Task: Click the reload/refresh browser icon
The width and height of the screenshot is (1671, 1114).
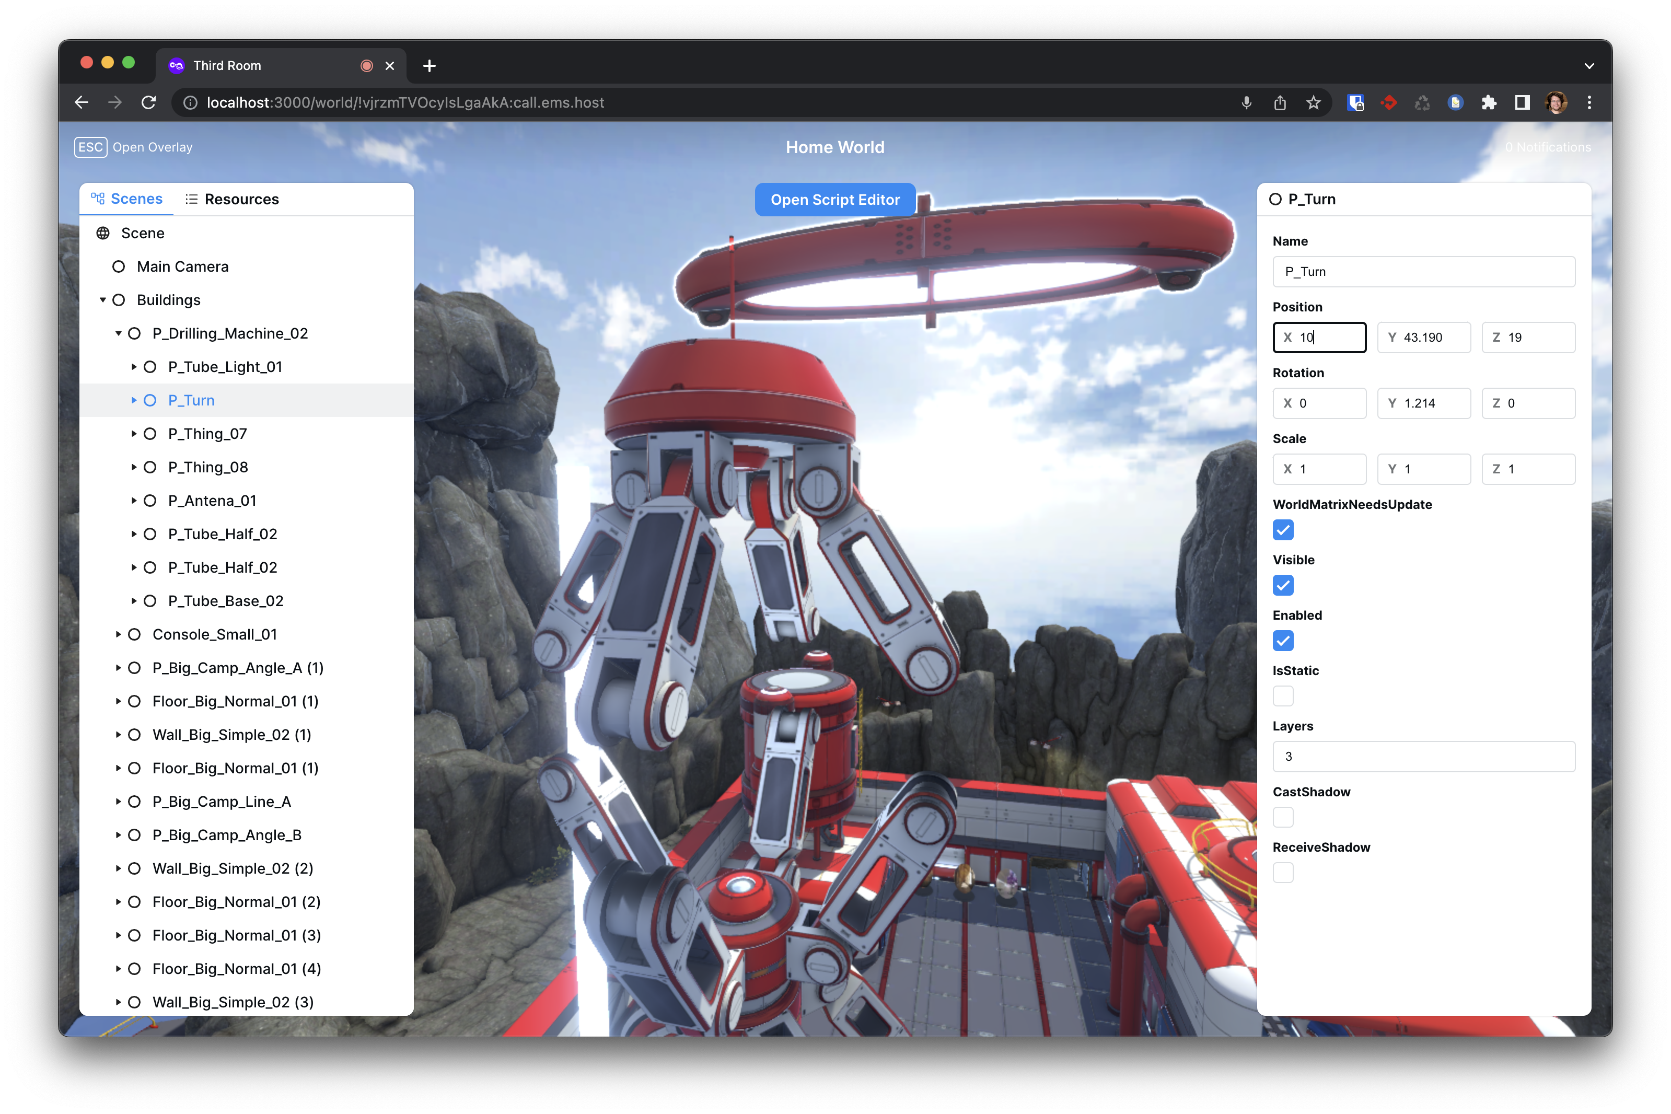Action: point(149,103)
